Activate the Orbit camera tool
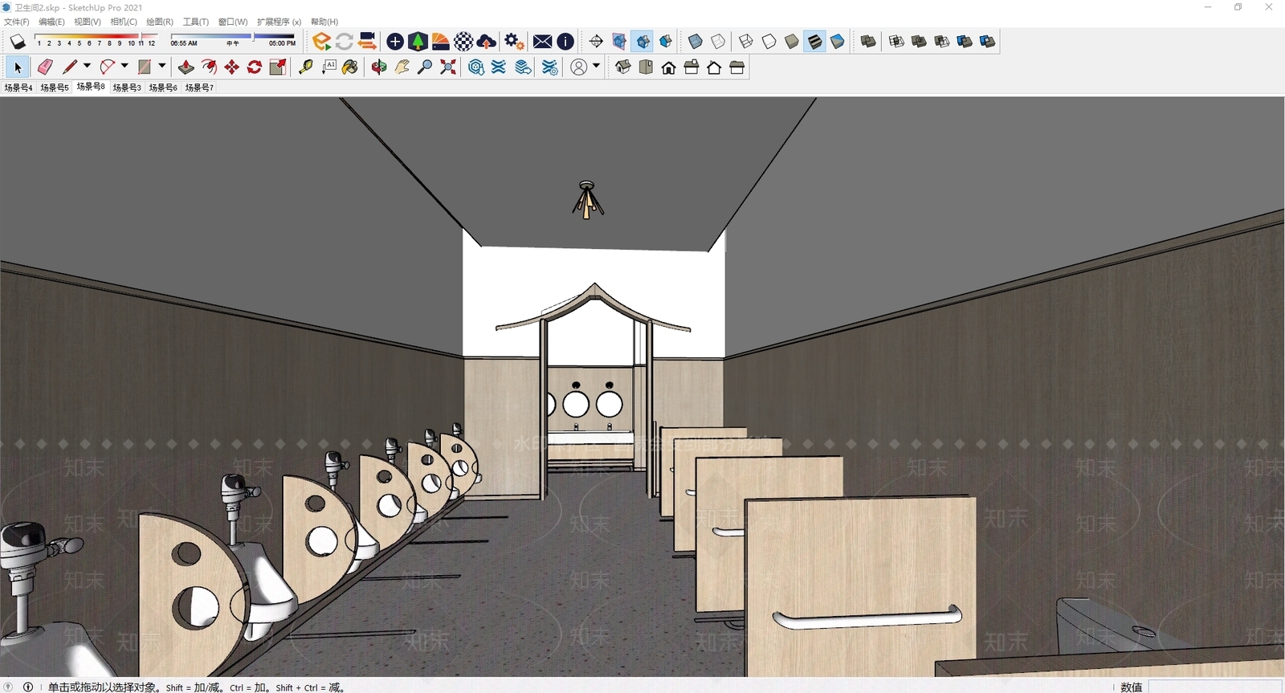 coord(379,67)
